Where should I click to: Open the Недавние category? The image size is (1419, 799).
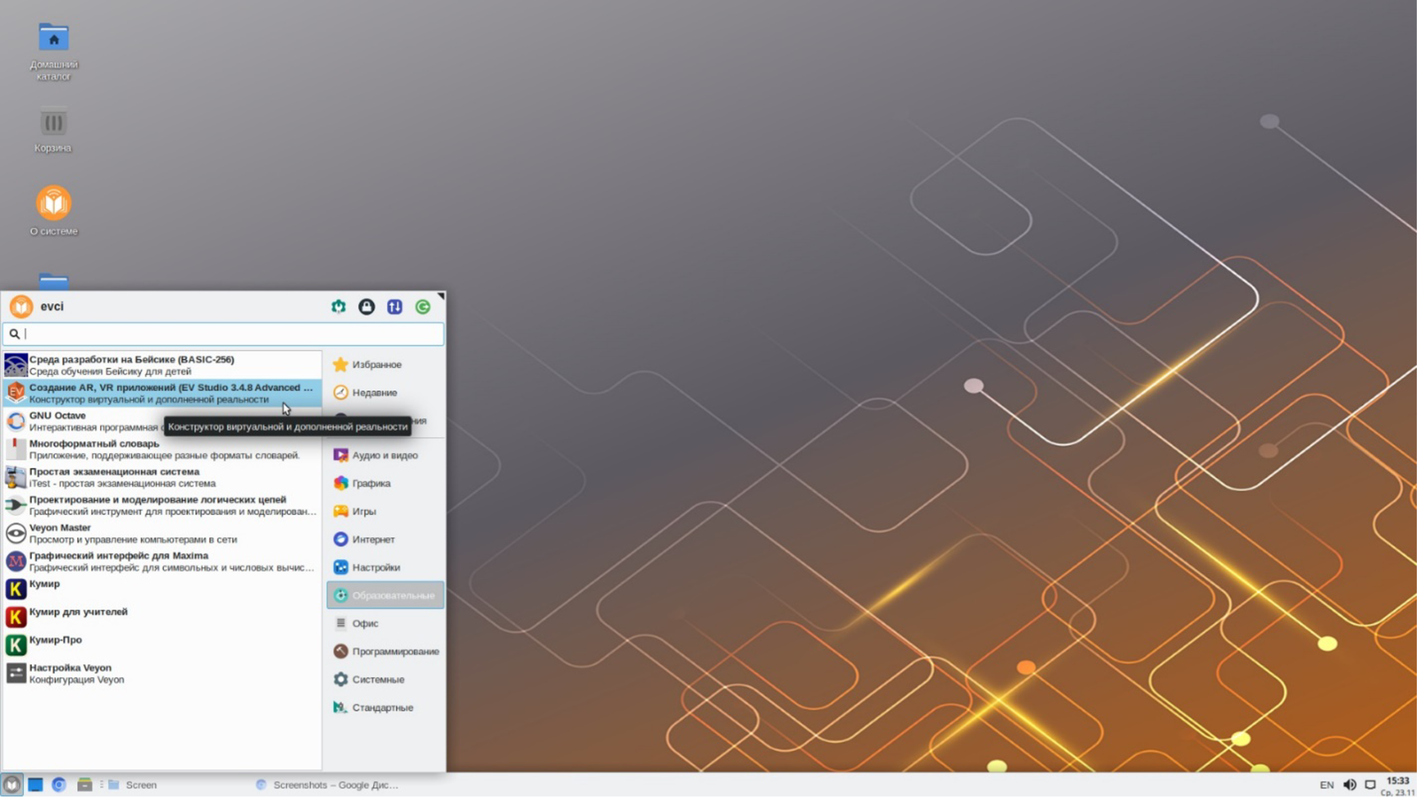[x=375, y=392]
